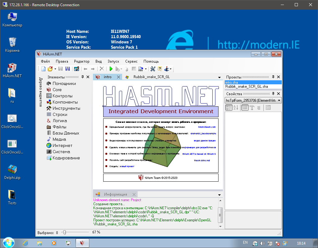Select the Events hammer icon in Свойства
Viewport: 318px width, 248px height.
[x=252, y=108]
